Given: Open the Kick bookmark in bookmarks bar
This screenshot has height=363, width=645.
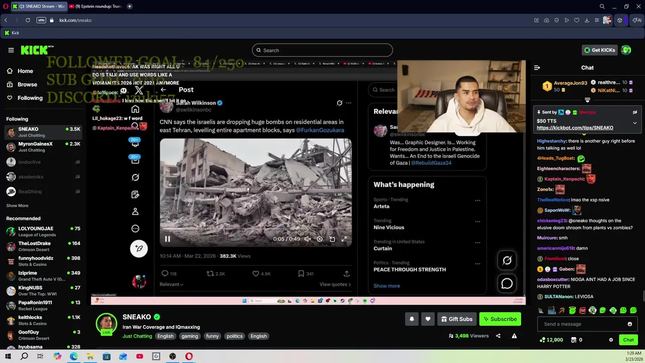Looking at the screenshot, I should (12, 33).
